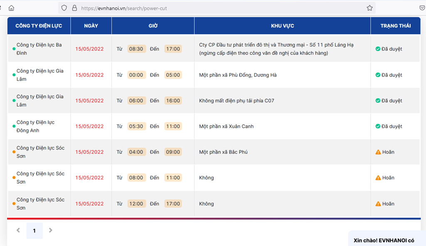Click start time 00:00 badge
Screen dimensions: 426x246
pos(136,75)
